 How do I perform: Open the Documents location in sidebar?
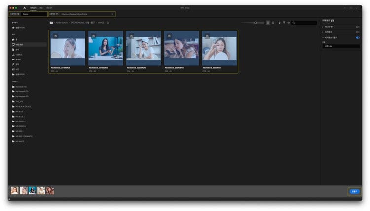16,50
